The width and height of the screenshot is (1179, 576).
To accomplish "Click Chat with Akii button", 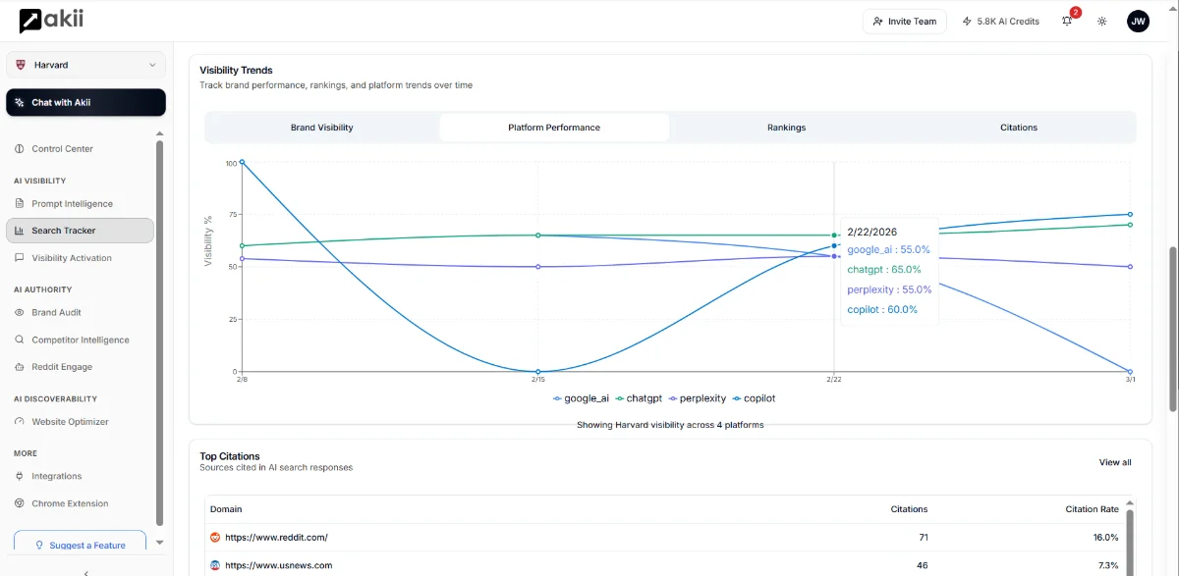I will (x=85, y=102).
